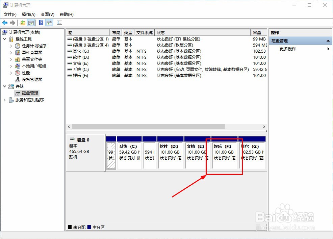This screenshot has width=333, height=239.
Task: Click the 系统工具 tools icon in the tree
Action: [x=11, y=39]
